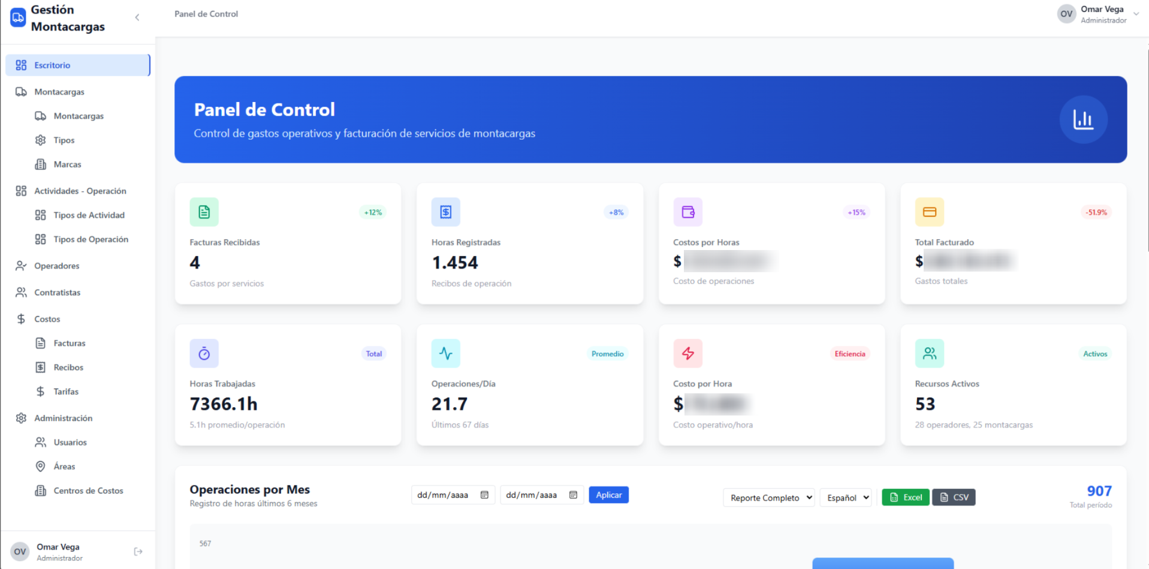Collapse the sidebar with the chevron arrow

[x=137, y=17]
